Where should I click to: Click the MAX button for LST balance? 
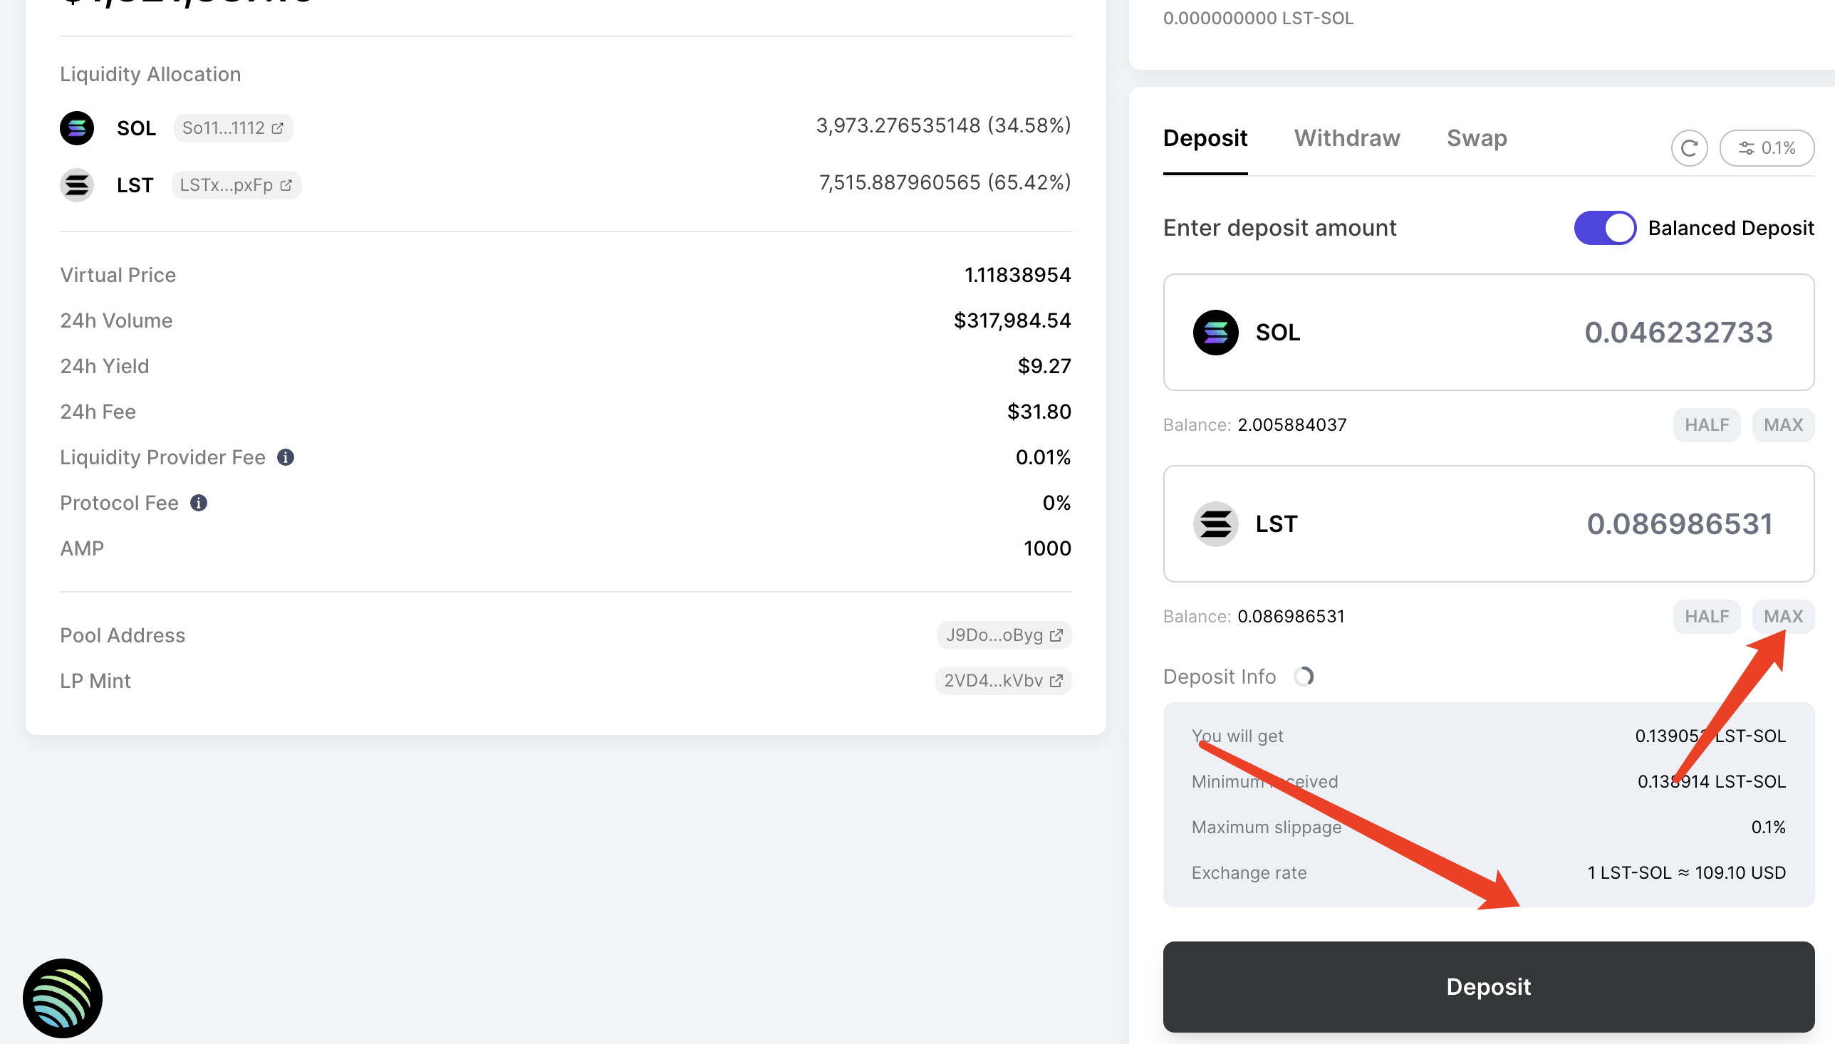coord(1781,616)
